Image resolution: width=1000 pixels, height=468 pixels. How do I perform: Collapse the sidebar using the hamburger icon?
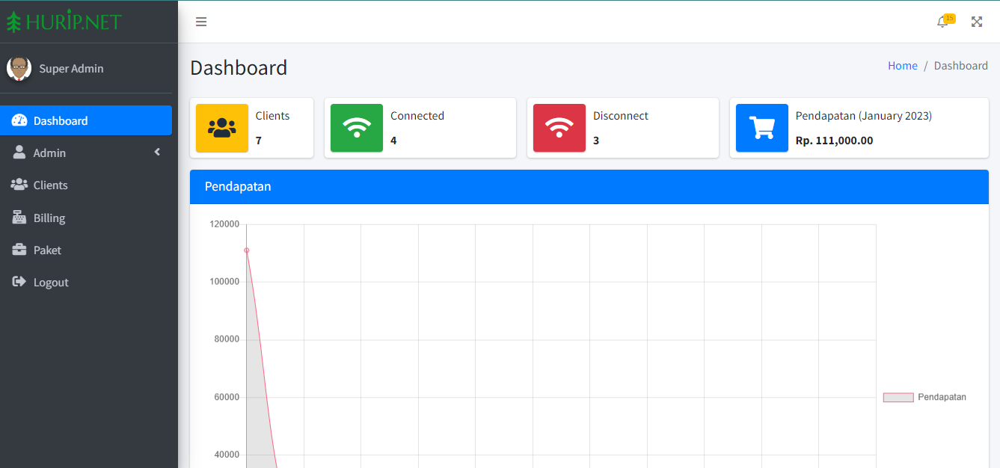[201, 22]
